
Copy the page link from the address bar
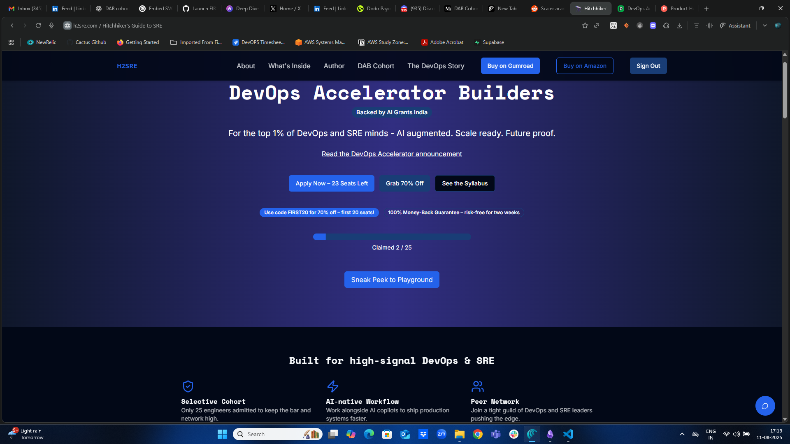click(597, 25)
